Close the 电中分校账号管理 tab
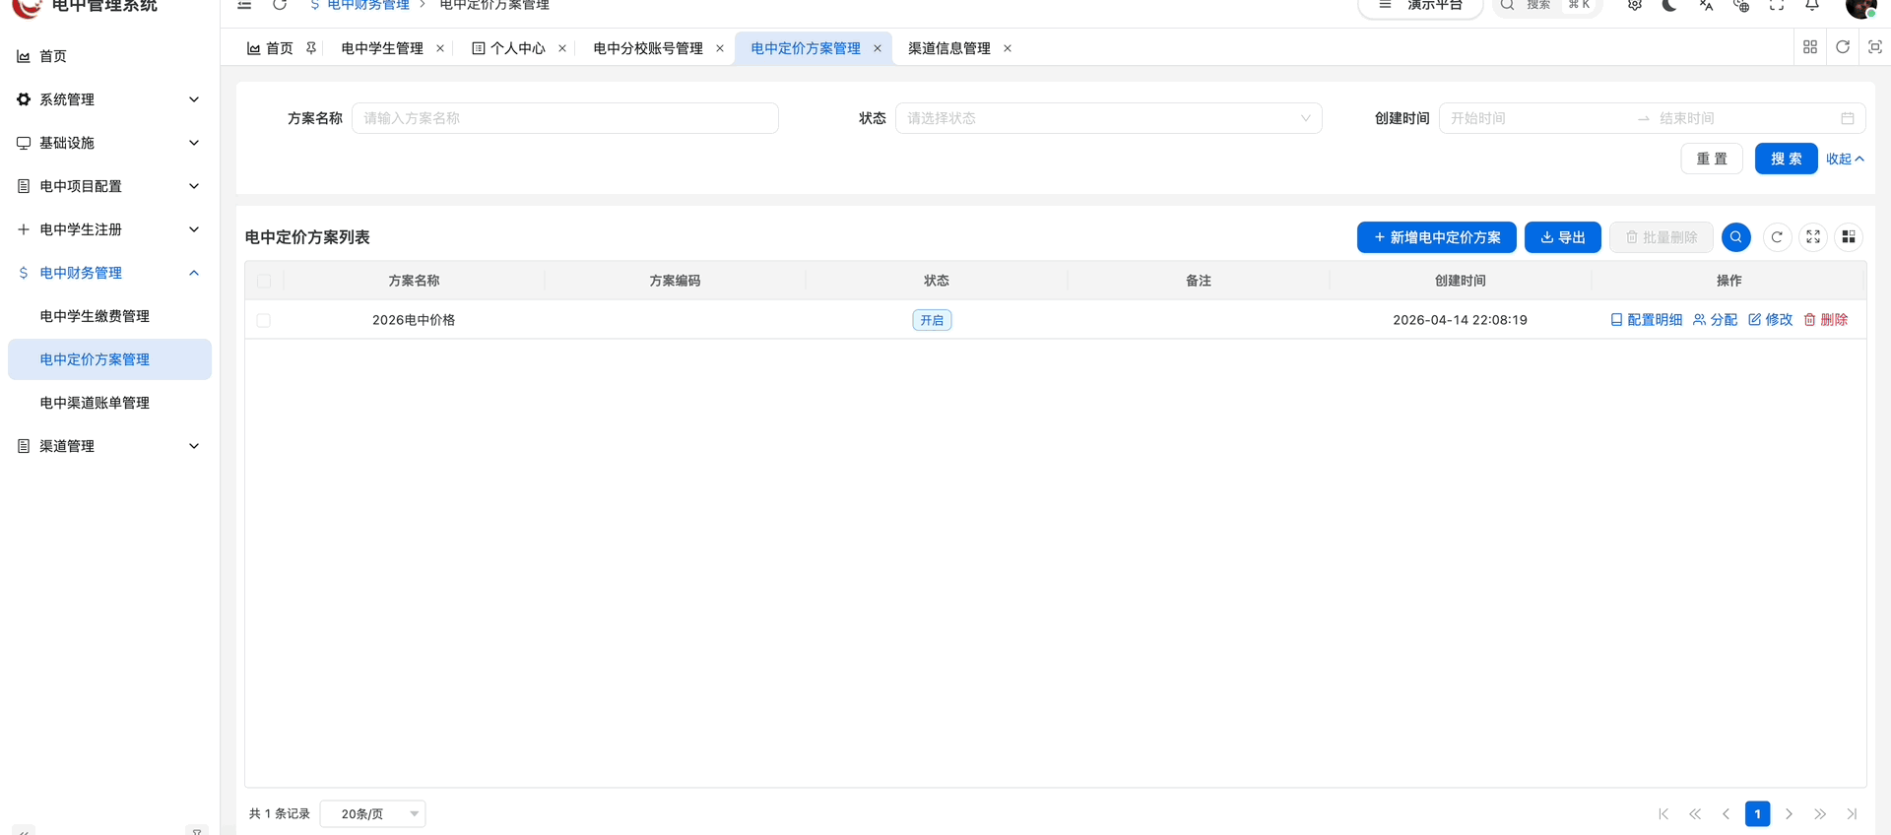This screenshot has width=1891, height=835. [720, 48]
